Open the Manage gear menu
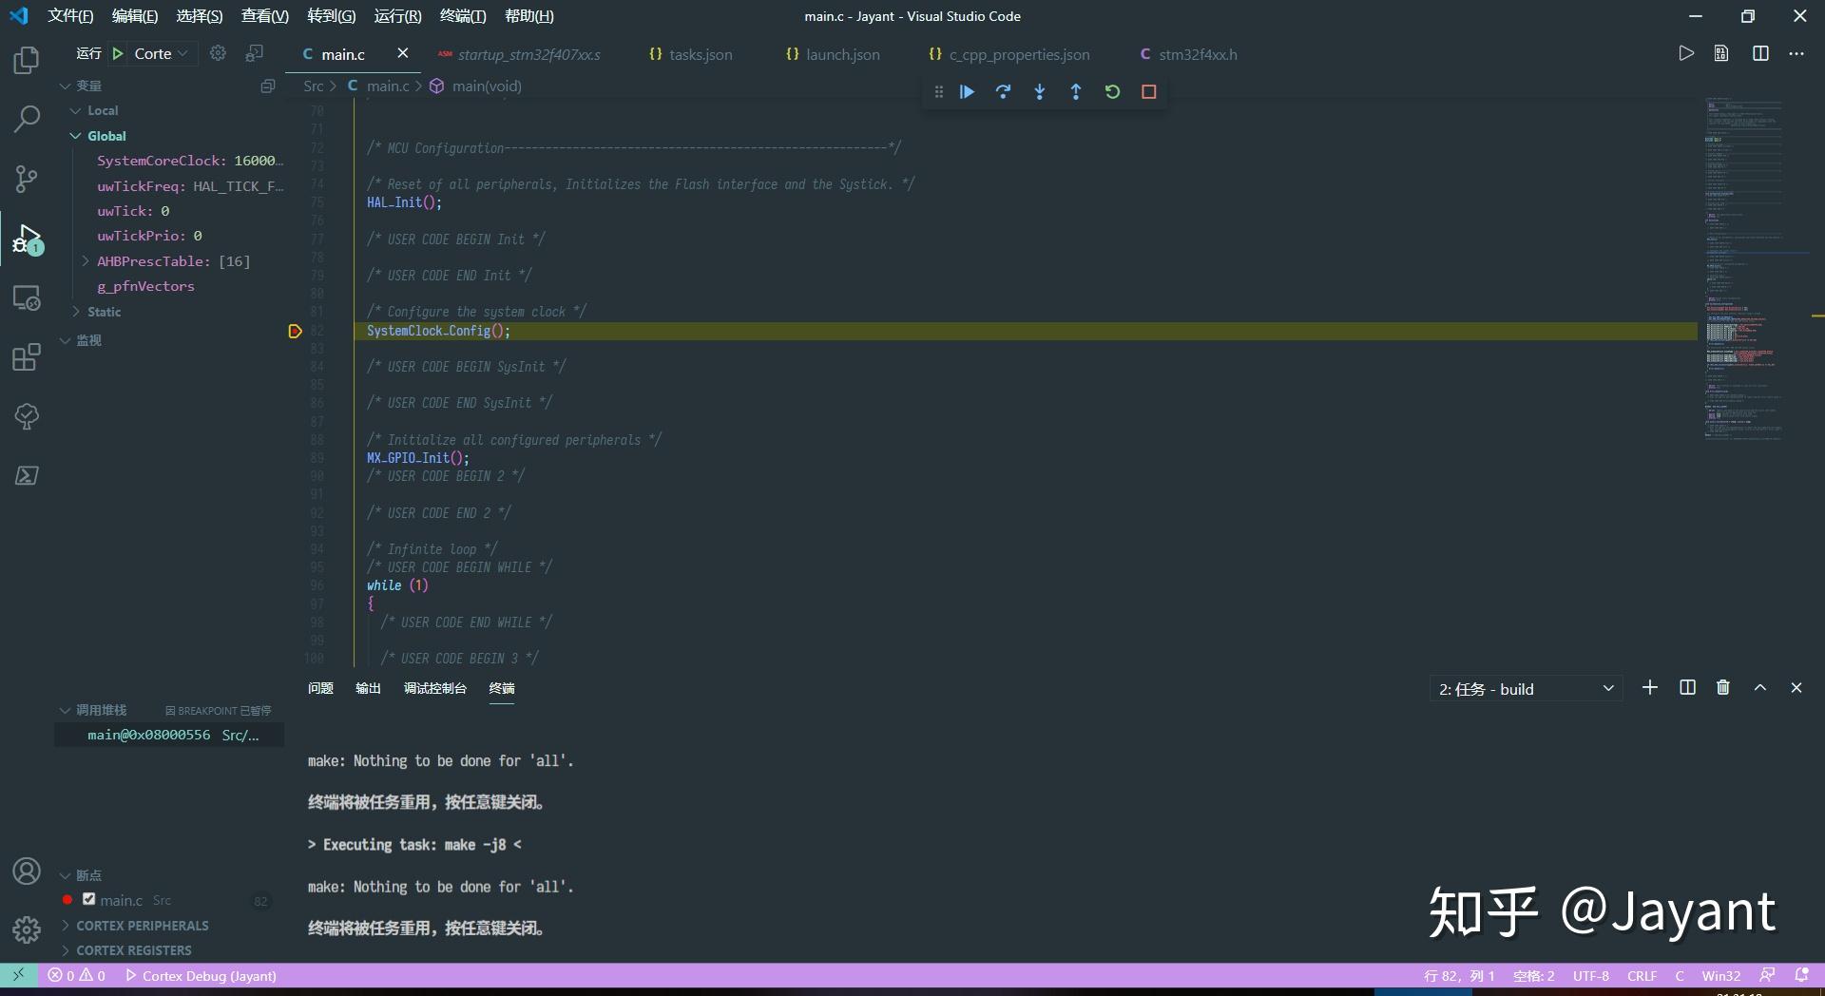The height and width of the screenshot is (996, 1825). [27, 929]
